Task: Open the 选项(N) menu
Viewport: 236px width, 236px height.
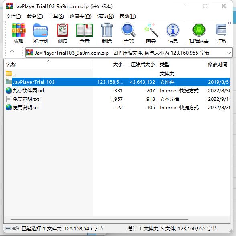Action: click(105, 16)
